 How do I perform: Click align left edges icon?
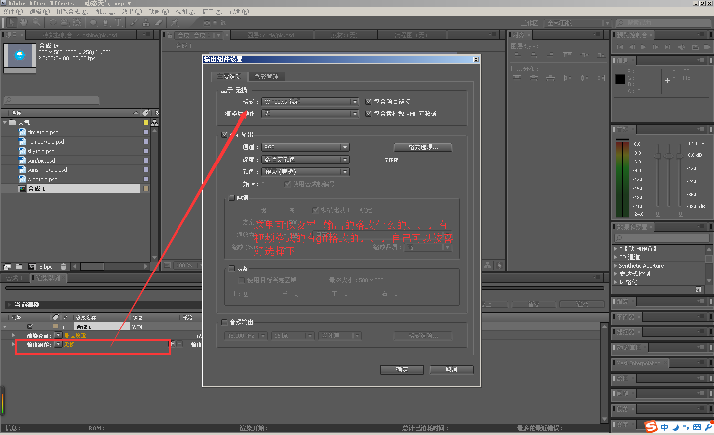pyautogui.click(x=517, y=55)
